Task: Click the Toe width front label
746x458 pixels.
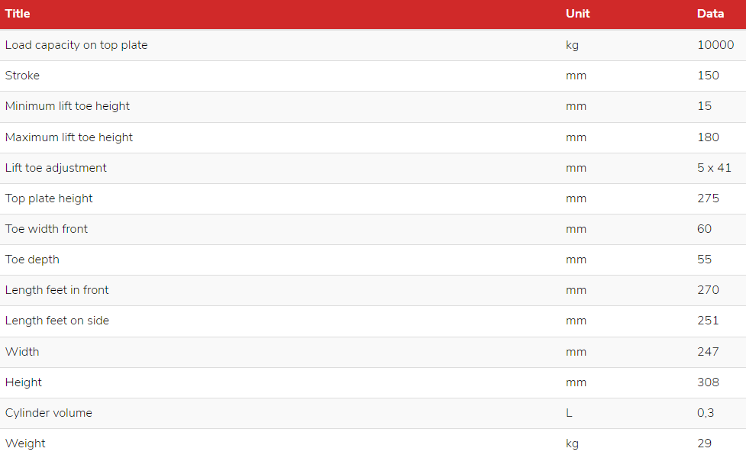Action: [x=47, y=229]
